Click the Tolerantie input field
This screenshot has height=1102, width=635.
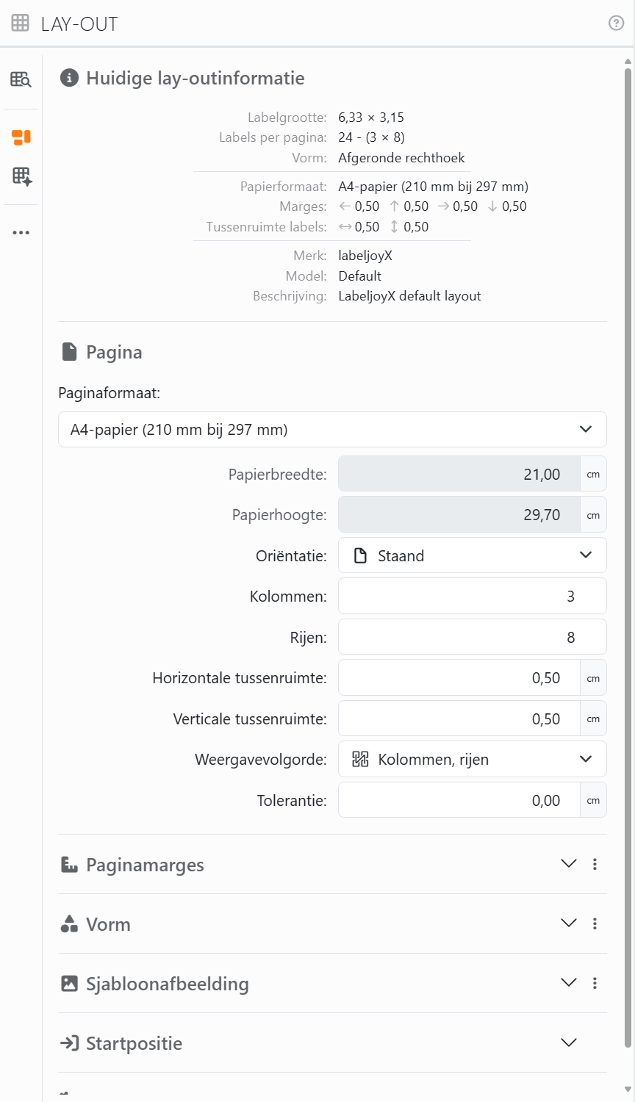459,800
